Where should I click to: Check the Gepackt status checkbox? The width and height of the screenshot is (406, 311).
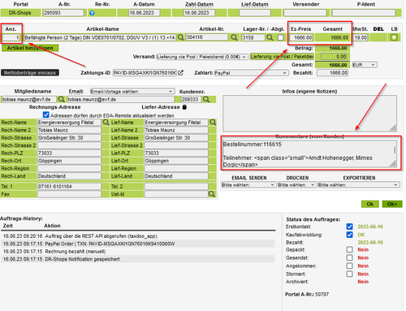349,249
